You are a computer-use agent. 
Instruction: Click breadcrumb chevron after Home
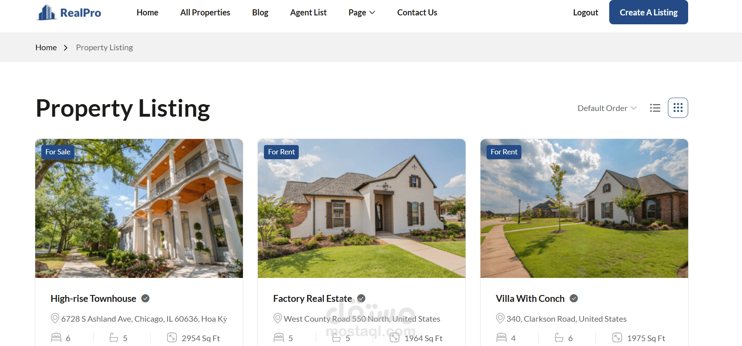(x=66, y=48)
